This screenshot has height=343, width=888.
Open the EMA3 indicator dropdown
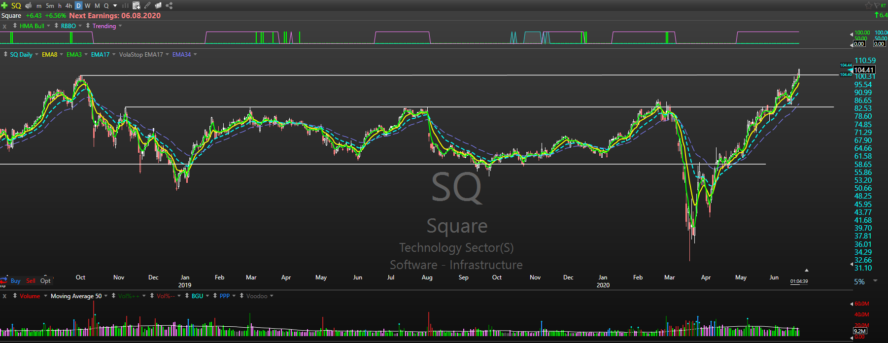coord(86,54)
